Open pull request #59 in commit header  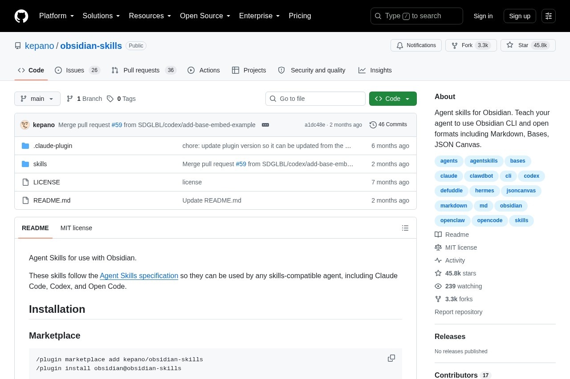coord(117,125)
